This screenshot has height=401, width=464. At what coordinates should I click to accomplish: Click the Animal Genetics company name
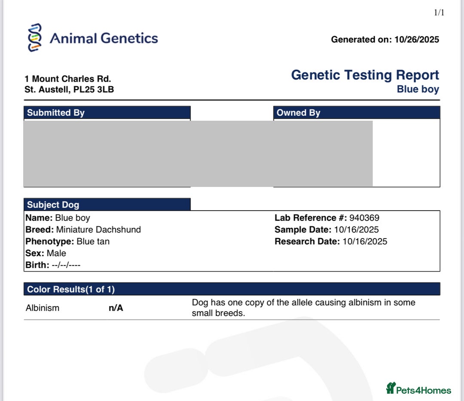104,38
